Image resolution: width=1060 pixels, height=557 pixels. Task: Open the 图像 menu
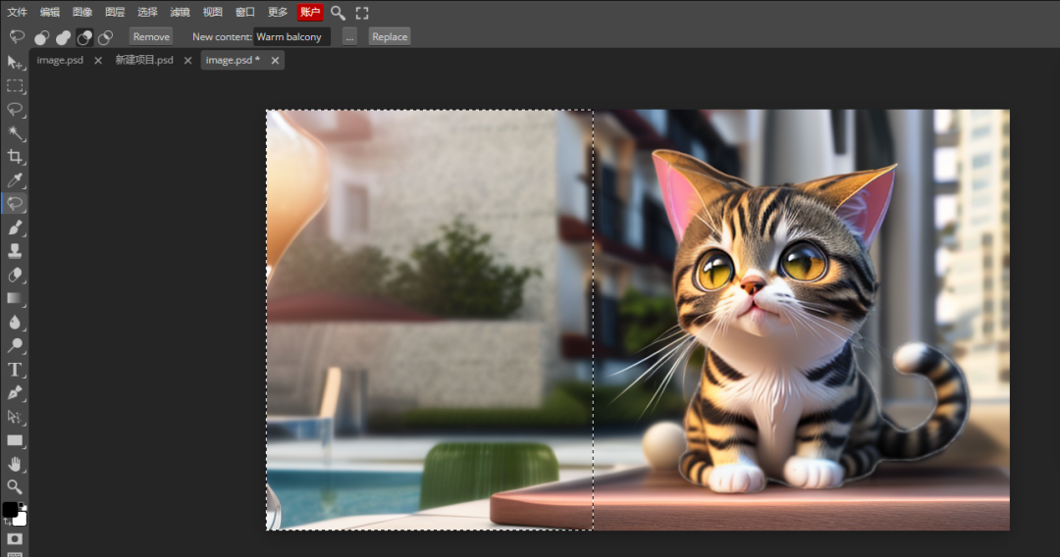82,12
